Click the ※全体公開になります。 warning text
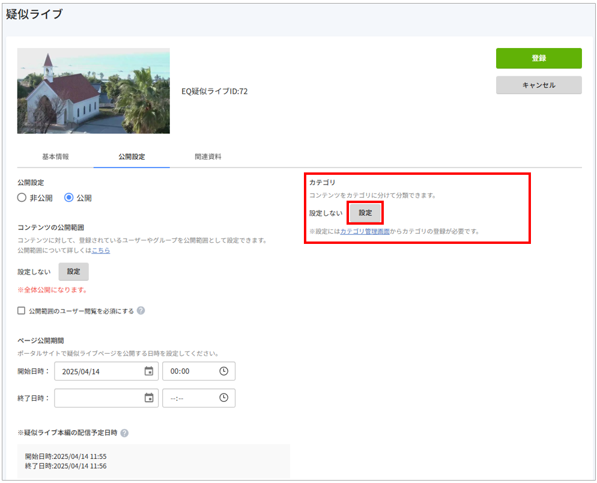The width and height of the screenshot is (597, 483). [x=52, y=290]
